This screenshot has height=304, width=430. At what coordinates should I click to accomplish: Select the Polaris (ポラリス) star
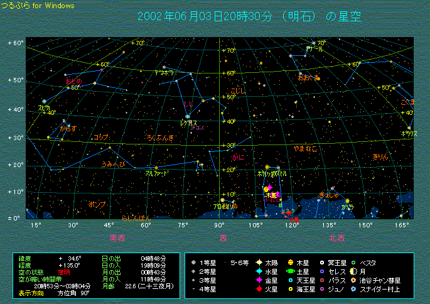[409, 128]
